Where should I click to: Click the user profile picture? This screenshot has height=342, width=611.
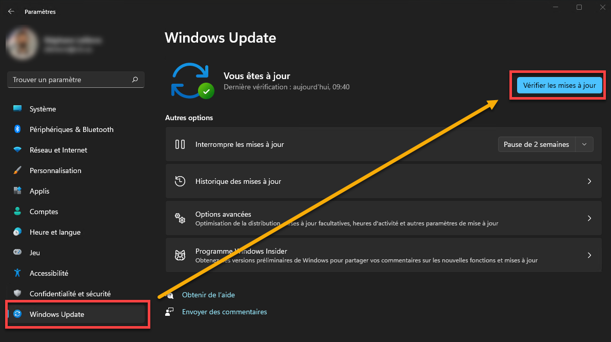coord(22,43)
